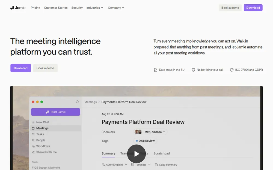Open the FY25 Budget Alignment chat
This screenshot has width=273, height=170.
[x=46, y=168]
